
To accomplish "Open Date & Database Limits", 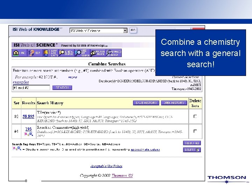I will tap(51, 53).
